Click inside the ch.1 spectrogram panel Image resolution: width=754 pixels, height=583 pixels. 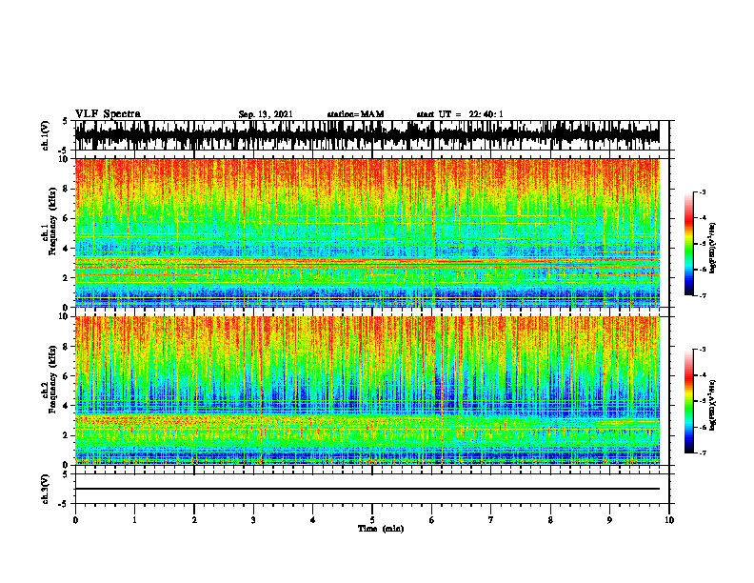[367, 232]
